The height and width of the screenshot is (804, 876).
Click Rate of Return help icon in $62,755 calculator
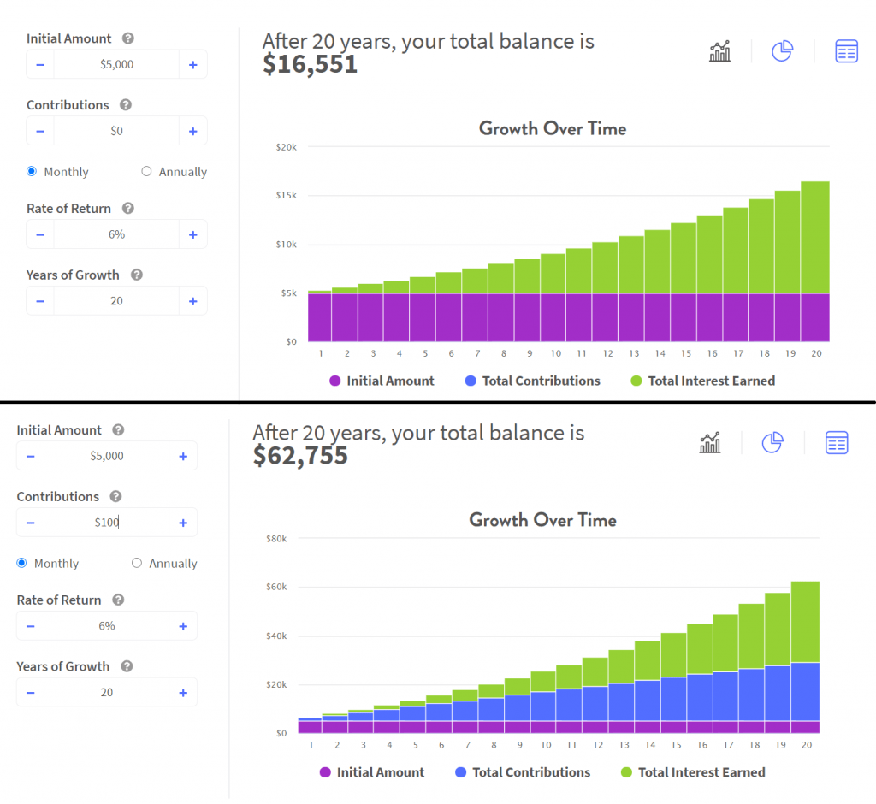point(118,600)
